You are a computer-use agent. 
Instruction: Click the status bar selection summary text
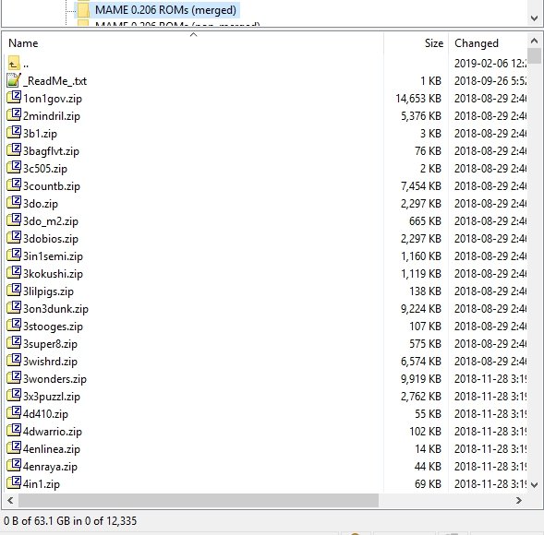70,521
